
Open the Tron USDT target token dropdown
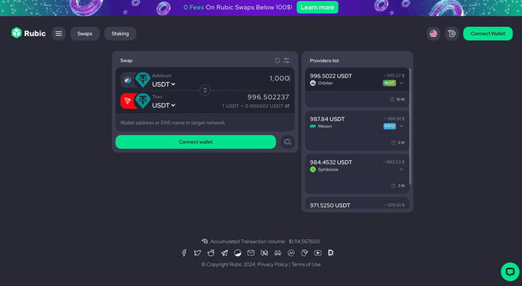[164, 105]
